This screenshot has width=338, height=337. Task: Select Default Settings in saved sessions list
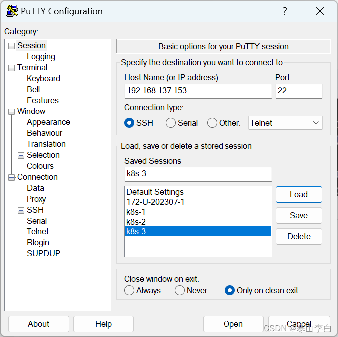[x=198, y=192]
